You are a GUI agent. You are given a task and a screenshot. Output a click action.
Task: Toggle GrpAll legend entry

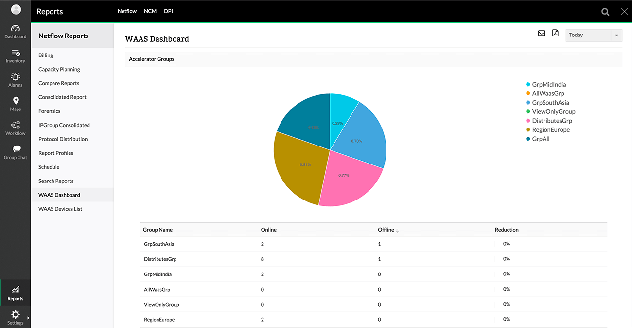[538, 139]
